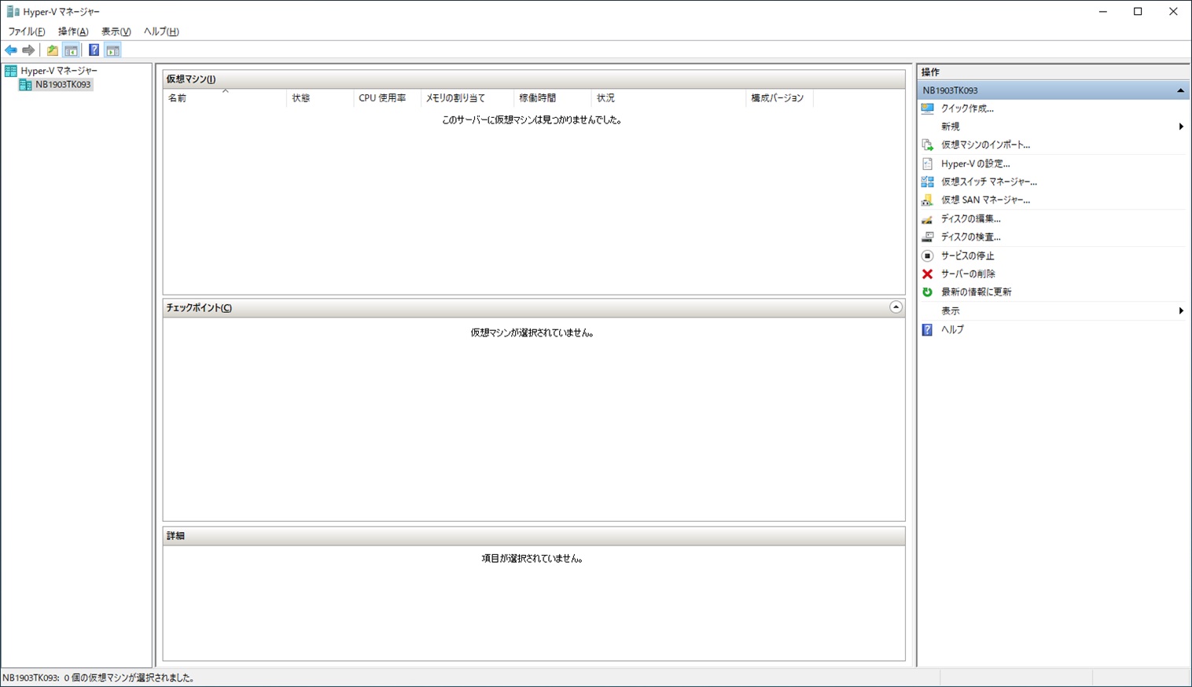Click サービスの停止 action

tap(967, 255)
